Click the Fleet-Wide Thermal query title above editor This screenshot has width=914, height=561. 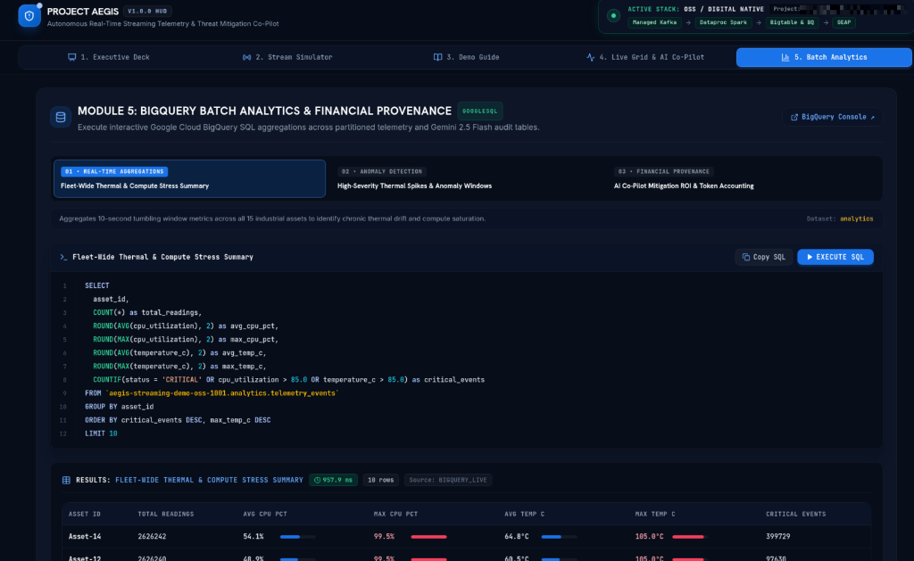(162, 257)
